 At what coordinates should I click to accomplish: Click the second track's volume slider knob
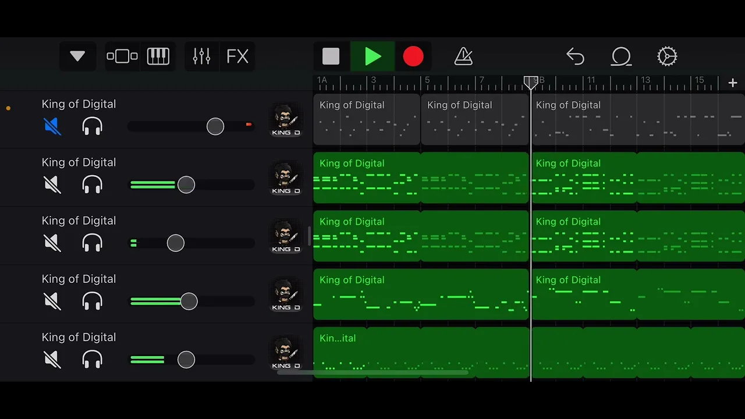186,184
